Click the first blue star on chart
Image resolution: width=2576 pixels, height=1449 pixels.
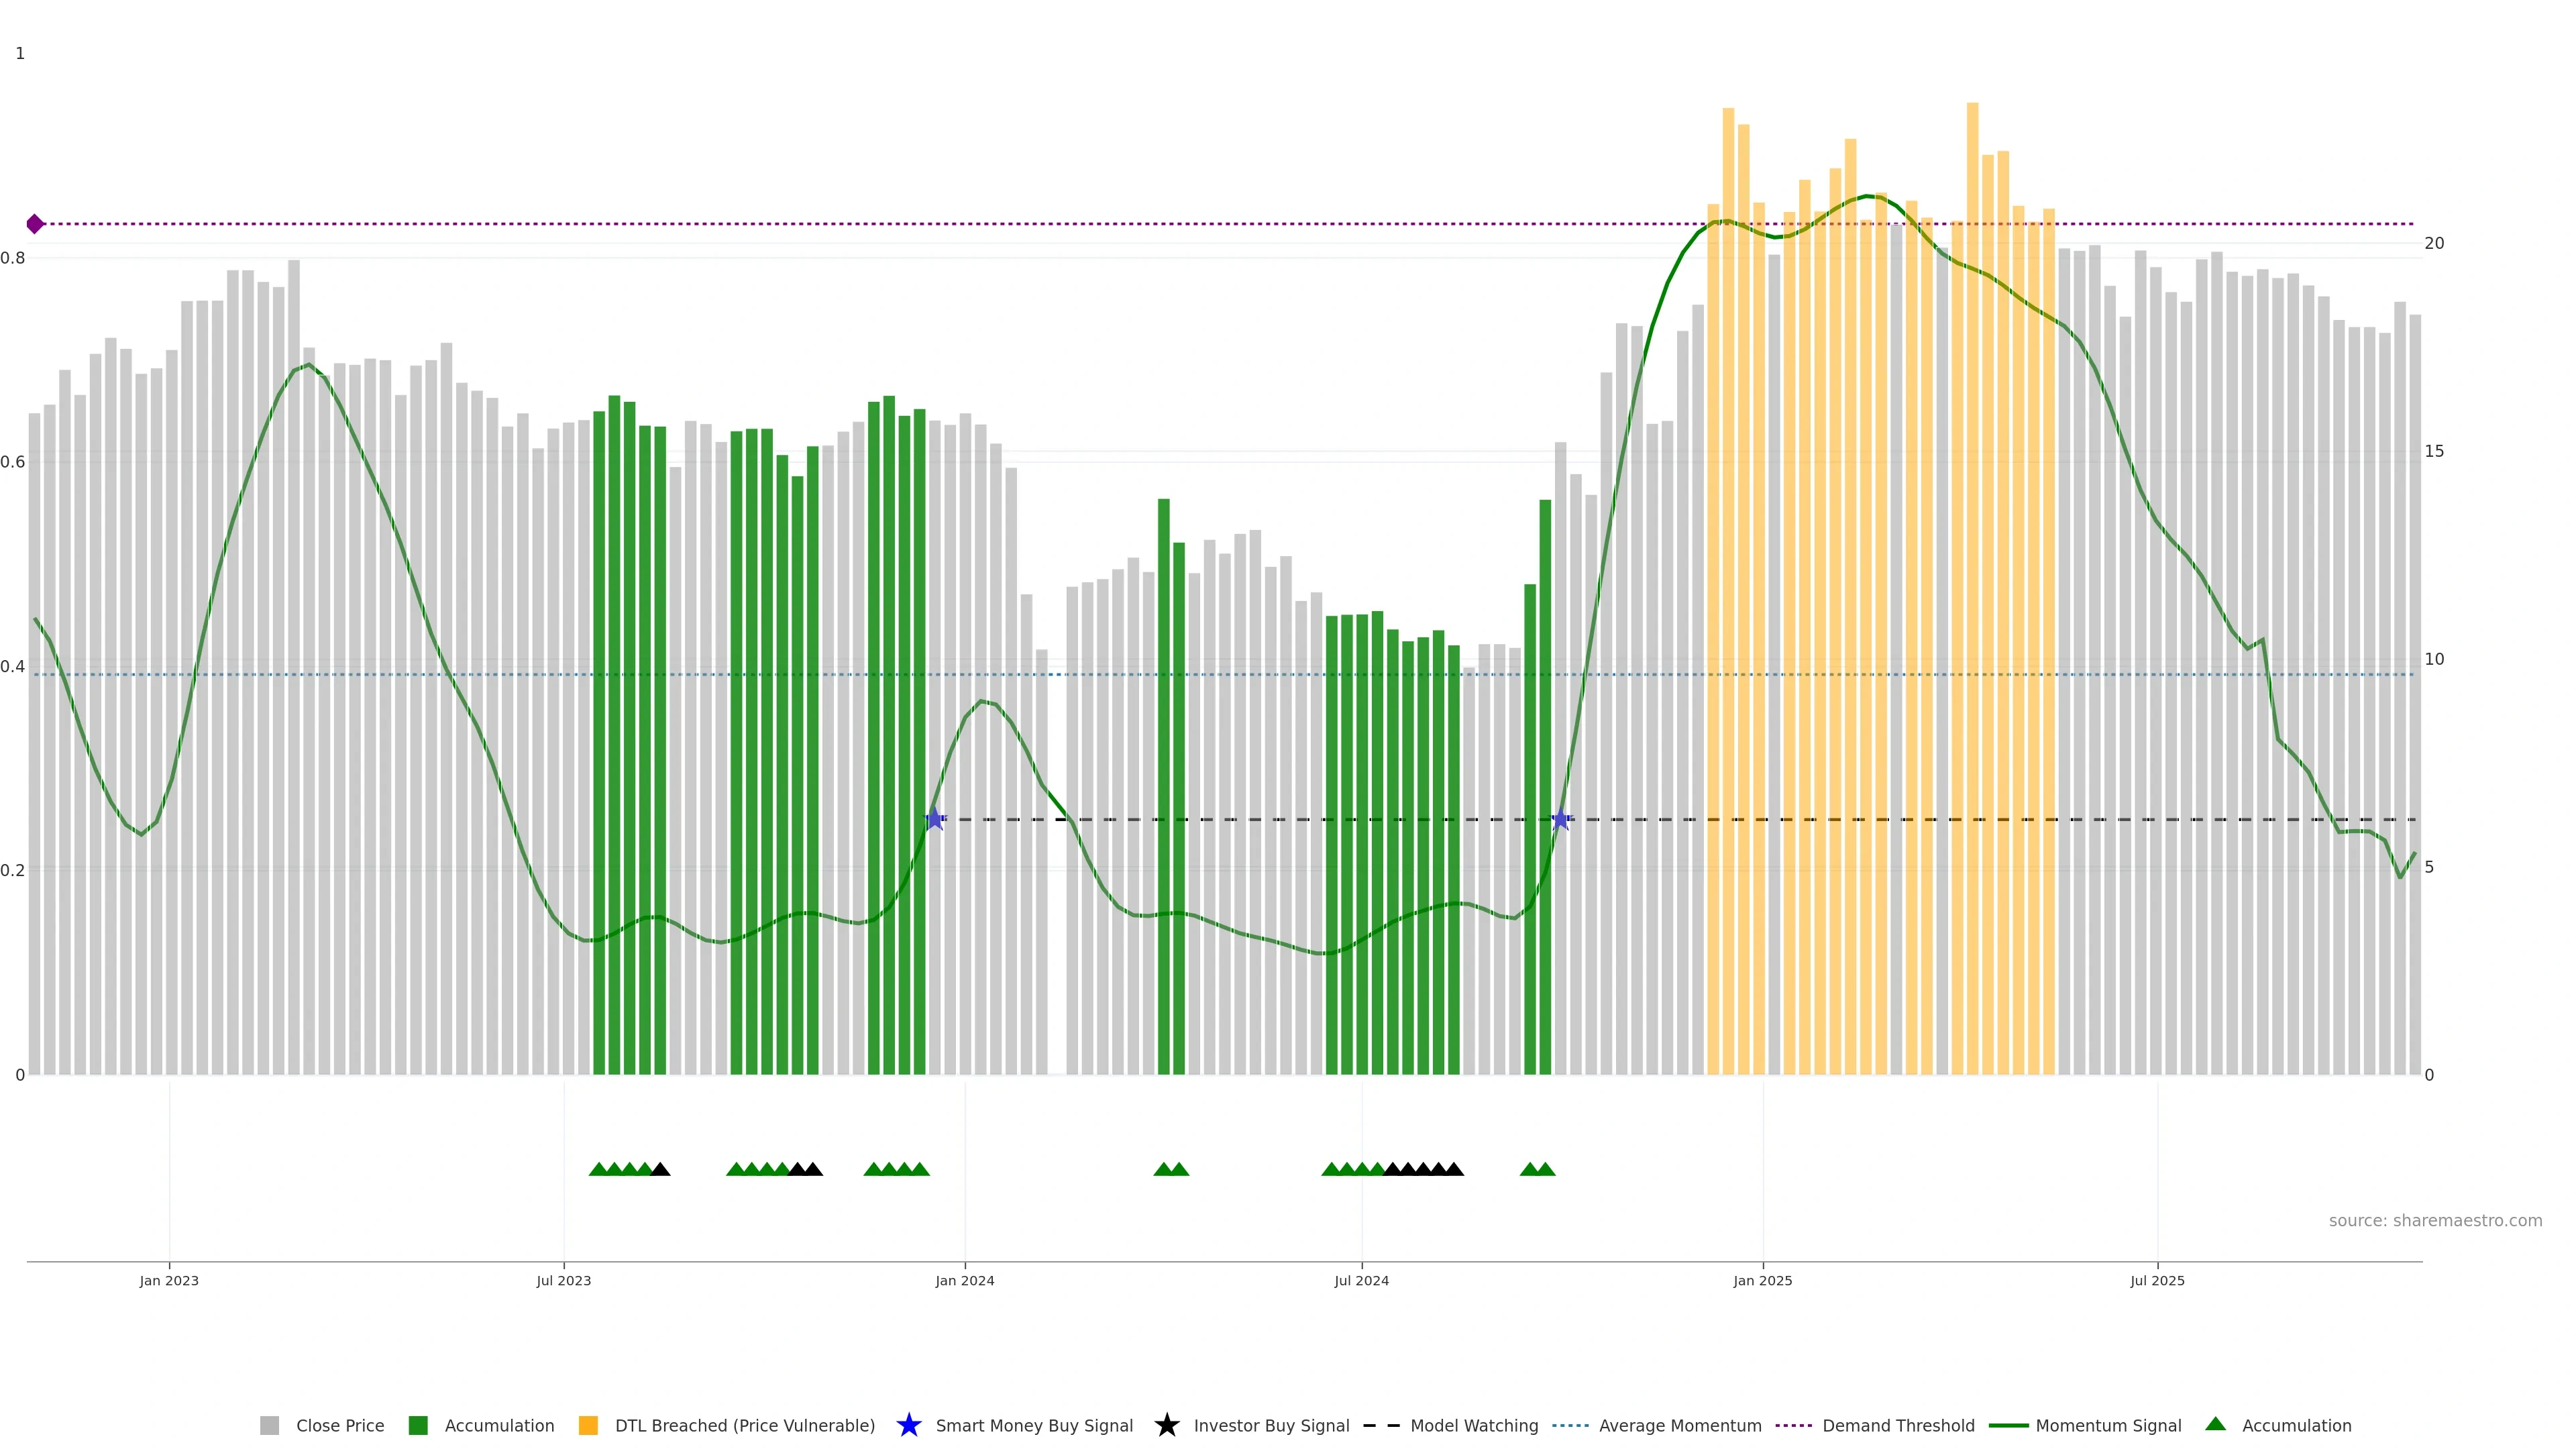point(934,820)
